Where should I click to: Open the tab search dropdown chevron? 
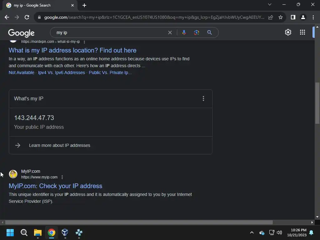coord(270,4)
